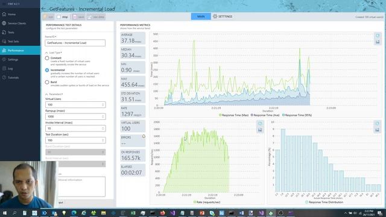Select the Constant load type
This screenshot has width=386, height=217.
pos(47,58)
